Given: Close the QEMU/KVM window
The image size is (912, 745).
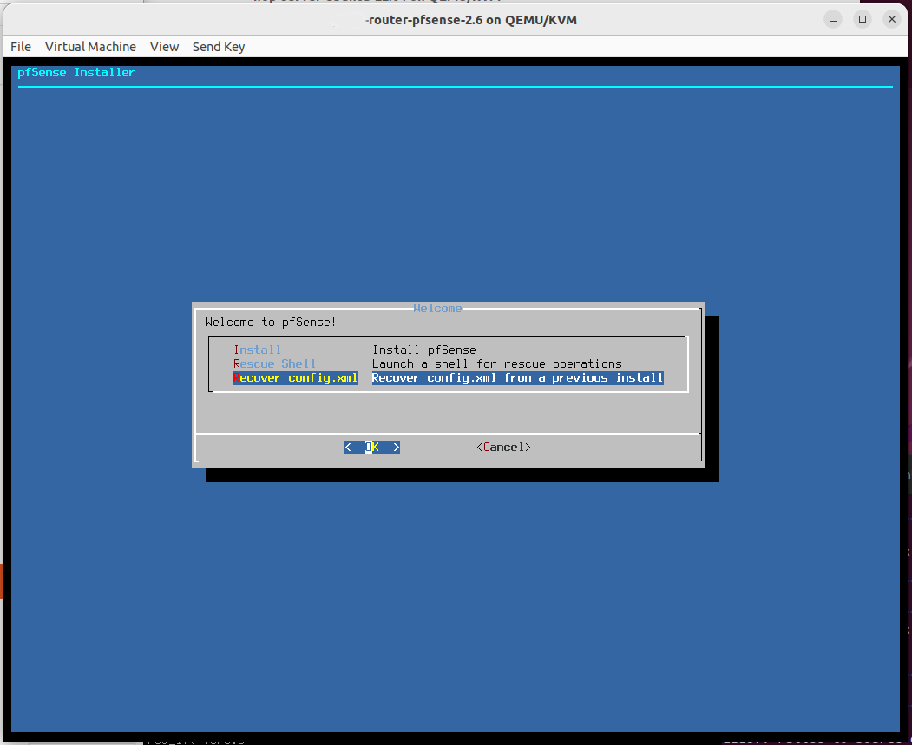Looking at the screenshot, I should pyautogui.click(x=892, y=20).
